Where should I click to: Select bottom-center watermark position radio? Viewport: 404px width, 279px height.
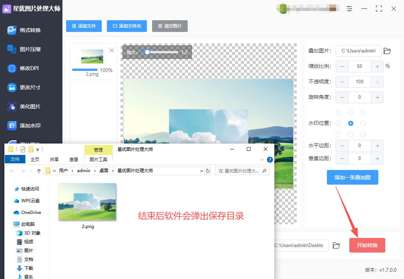(x=351, y=134)
